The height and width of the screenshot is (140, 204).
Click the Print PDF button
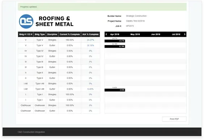point(174,119)
